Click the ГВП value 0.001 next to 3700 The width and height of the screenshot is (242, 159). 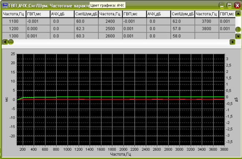227,21
